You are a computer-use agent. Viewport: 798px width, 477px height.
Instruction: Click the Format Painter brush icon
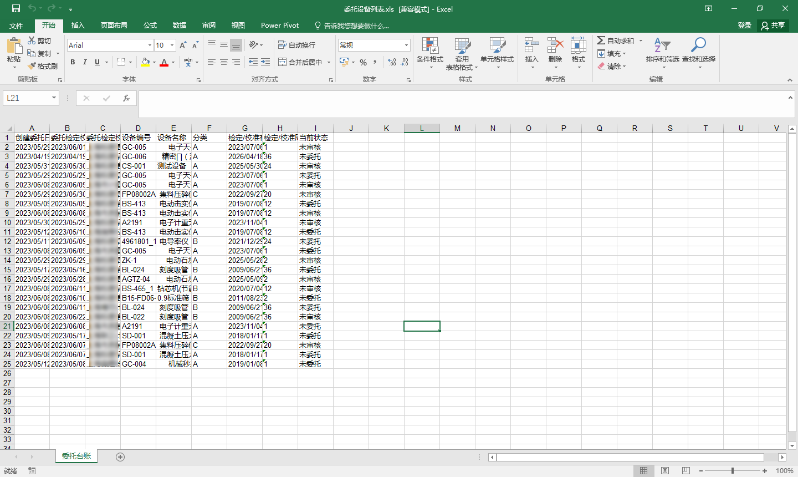(32, 66)
